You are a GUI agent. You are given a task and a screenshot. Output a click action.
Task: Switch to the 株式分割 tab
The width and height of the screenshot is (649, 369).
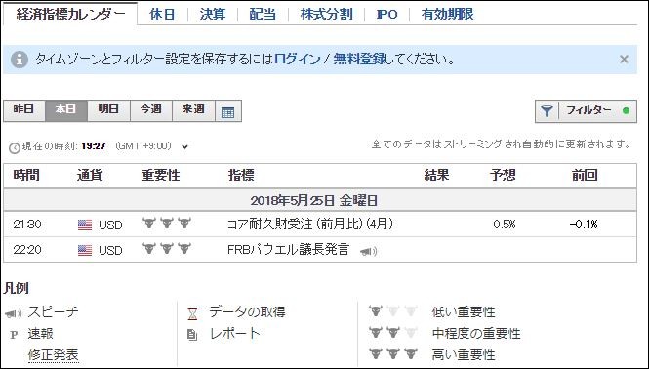point(327,14)
